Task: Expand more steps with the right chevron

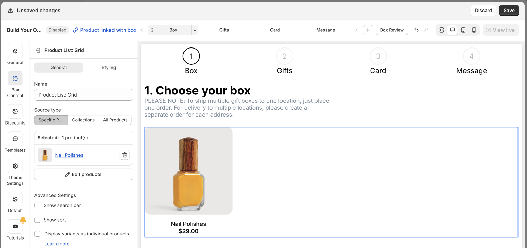Action: click(x=356, y=30)
